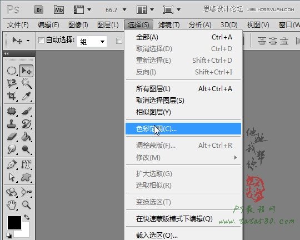Open the 文件(F) menu
Image resolution: width=300 pixels, height=240 pixels.
18,25
